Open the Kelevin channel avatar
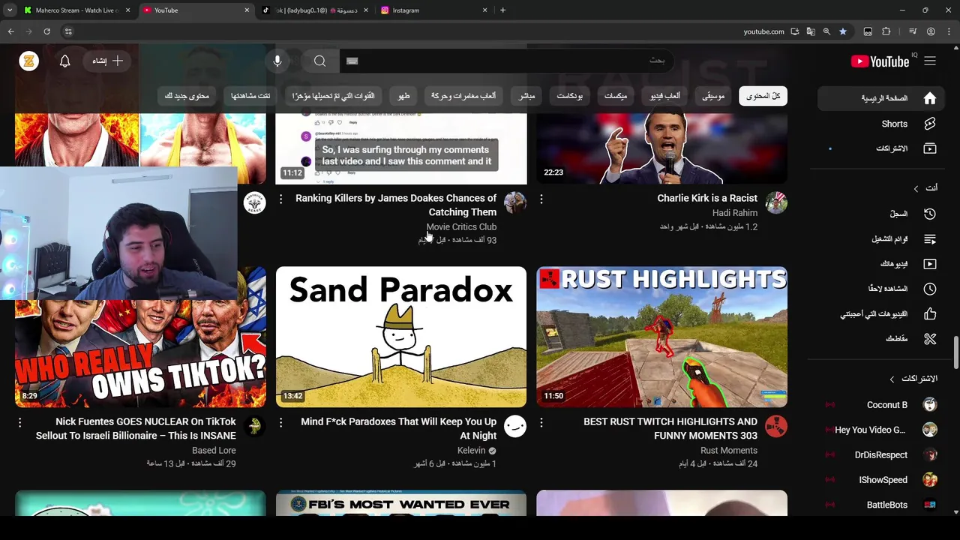The width and height of the screenshot is (960, 540). point(515,426)
